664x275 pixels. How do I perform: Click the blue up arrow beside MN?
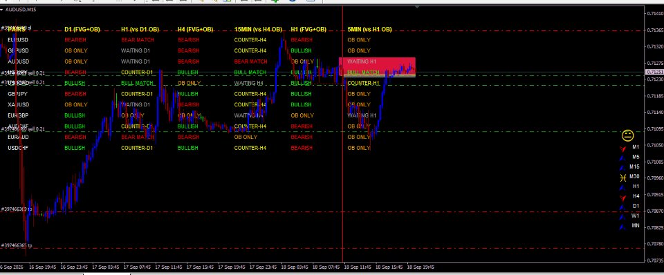tap(622, 227)
